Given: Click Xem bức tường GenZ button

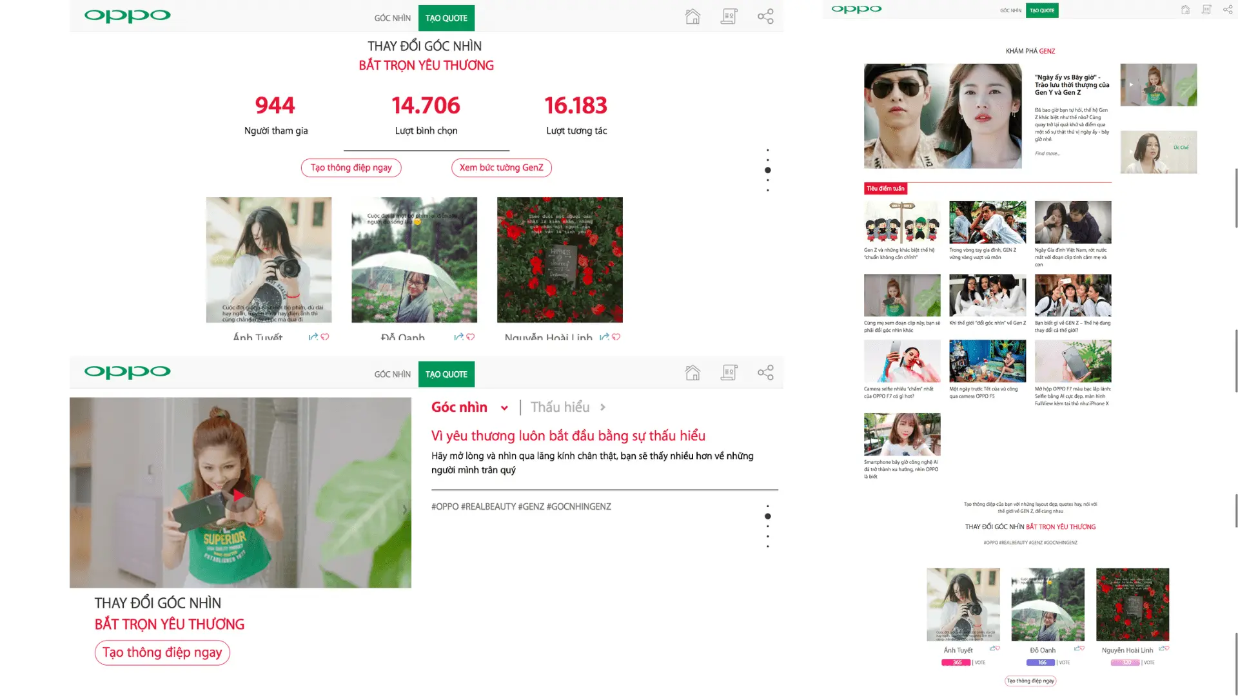Looking at the screenshot, I should pos(501,168).
